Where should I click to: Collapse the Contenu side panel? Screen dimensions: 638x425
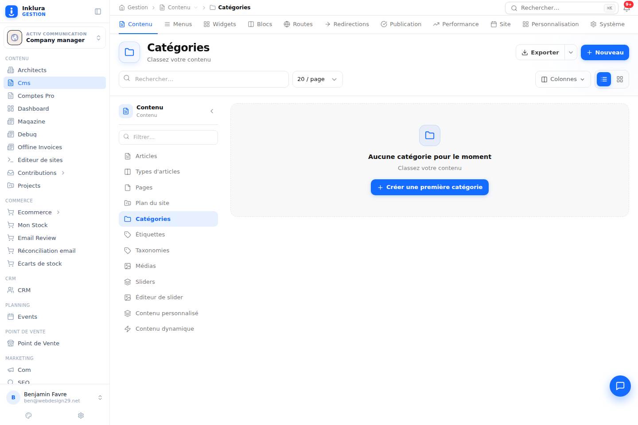212,111
